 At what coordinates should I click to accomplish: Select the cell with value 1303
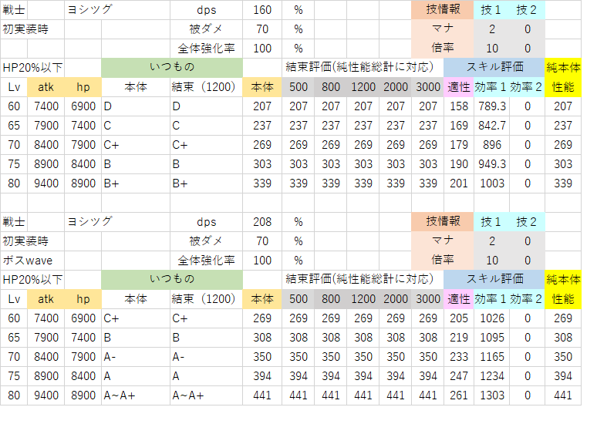coord(492,395)
